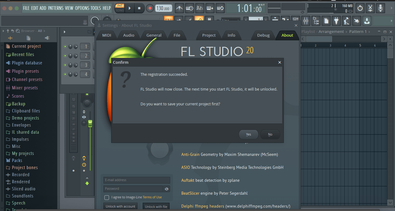Viewport: 395px width, 211px height.
Task: Click the browser search magnifier icon
Action: click(x=18, y=31)
